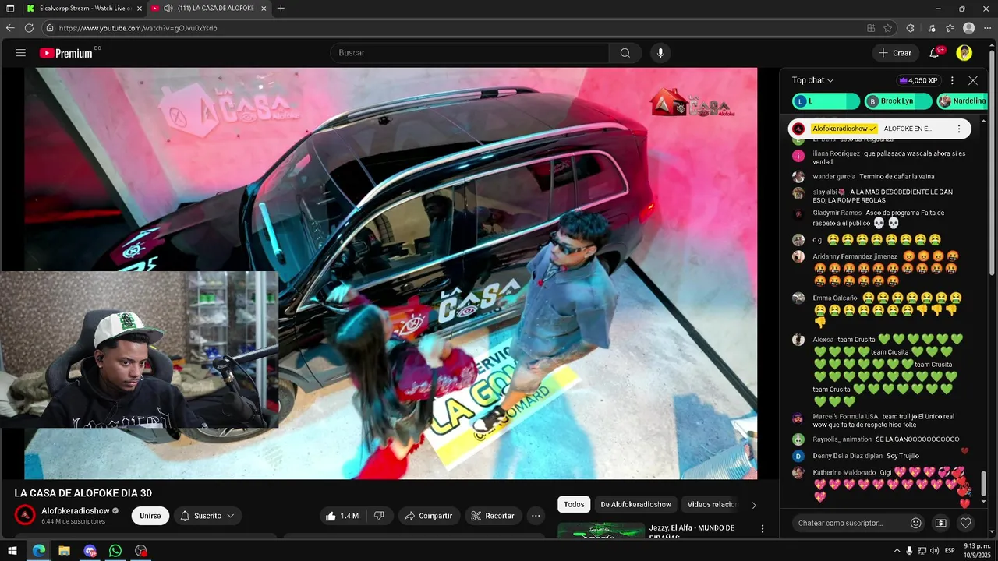Image resolution: width=998 pixels, height=561 pixels.
Task: Open the live chat options three-dot menu
Action: (952, 80)
